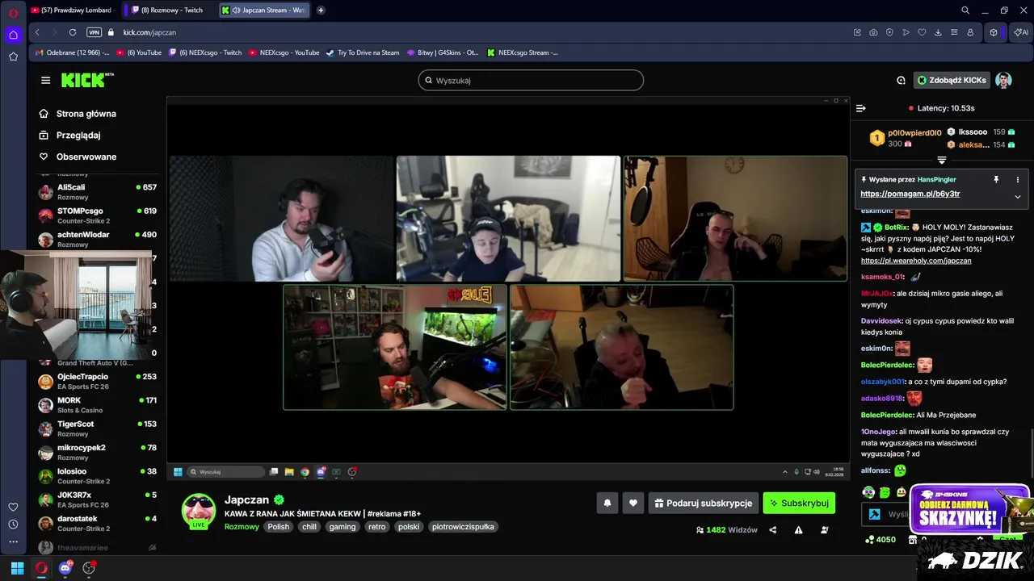Click Zdobądź KICKs button

tap(952, 80)
